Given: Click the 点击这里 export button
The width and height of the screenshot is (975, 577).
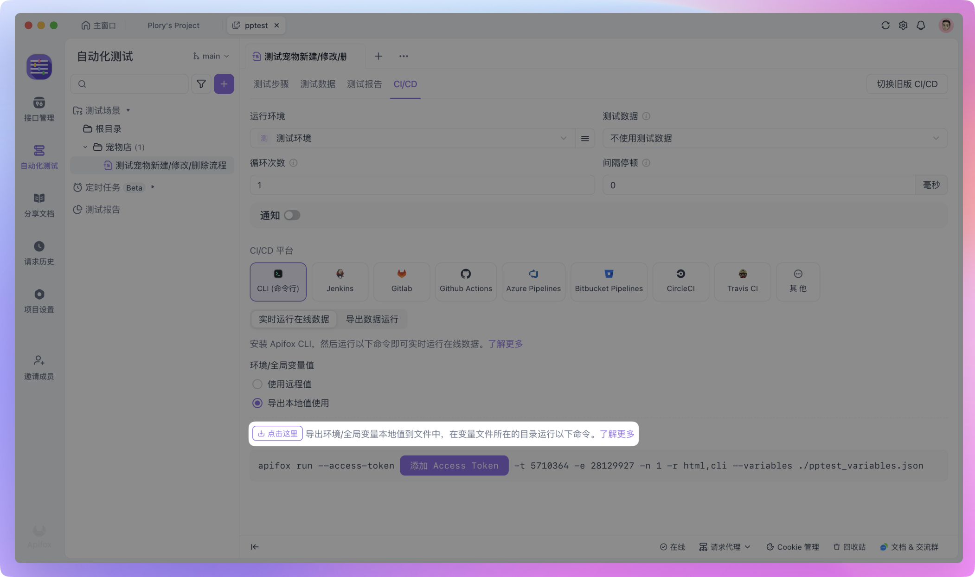Looking at the screenshot, I should [x=277, y=433].
